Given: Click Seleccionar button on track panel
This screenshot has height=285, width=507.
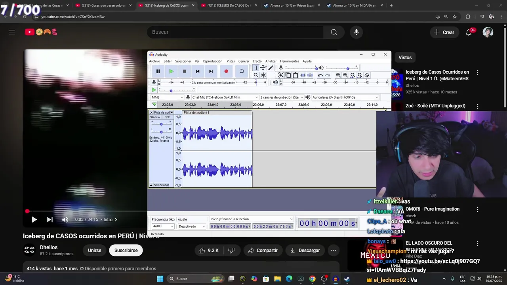Looking at the screenshot, I should click(x=161, y=185).
